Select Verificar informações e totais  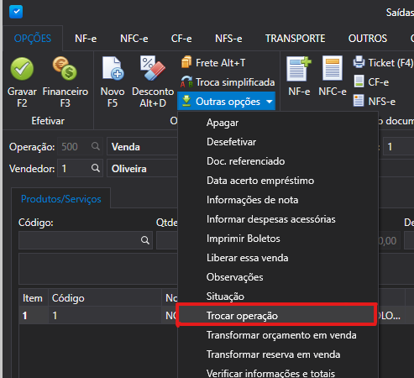click(278, 372)
